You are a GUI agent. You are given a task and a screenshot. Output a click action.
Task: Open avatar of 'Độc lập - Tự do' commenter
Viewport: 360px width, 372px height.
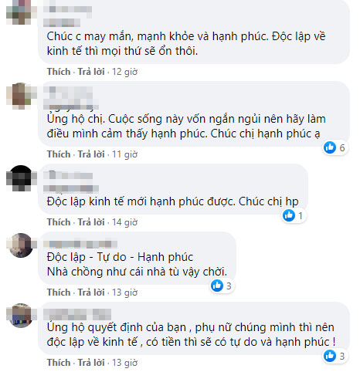[21, 245]
